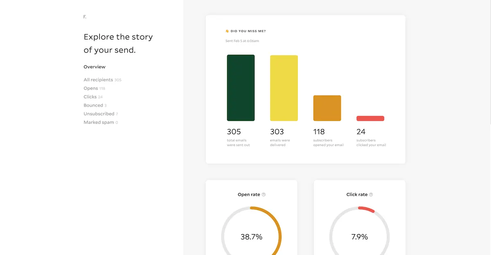Click the Open rate card heading
Screen dimensions: 491x255
(249, 195)
